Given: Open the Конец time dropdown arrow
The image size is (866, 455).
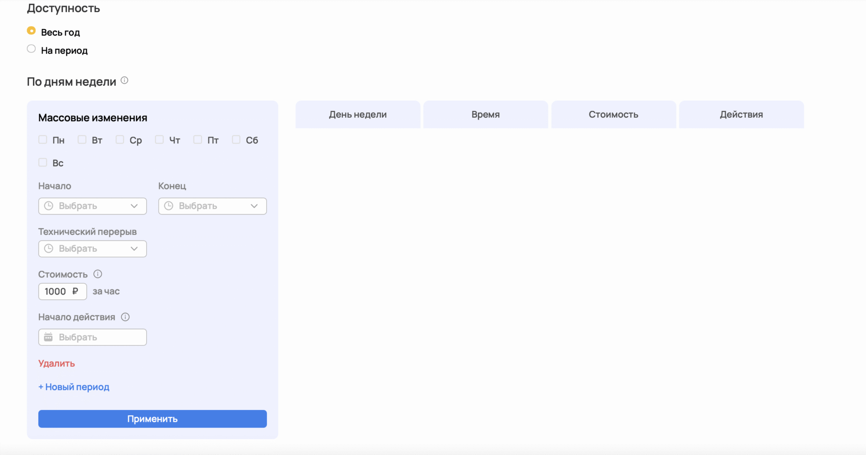Looking at the screenshot, I should 254,206.
